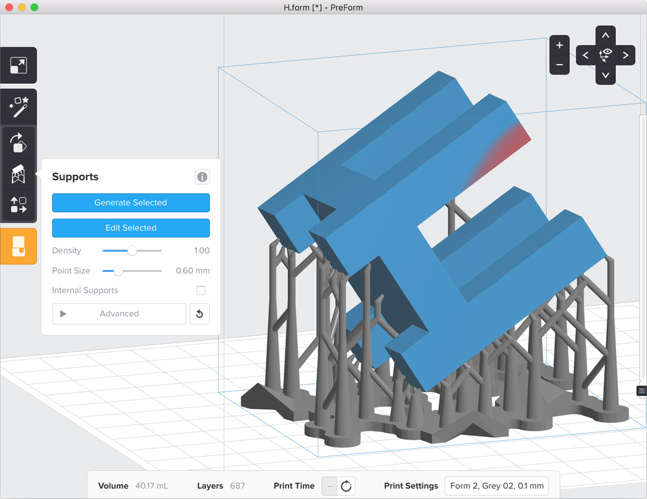Click the Supports panel info icon
Screen dimensions: 647x499
[202, 177]
